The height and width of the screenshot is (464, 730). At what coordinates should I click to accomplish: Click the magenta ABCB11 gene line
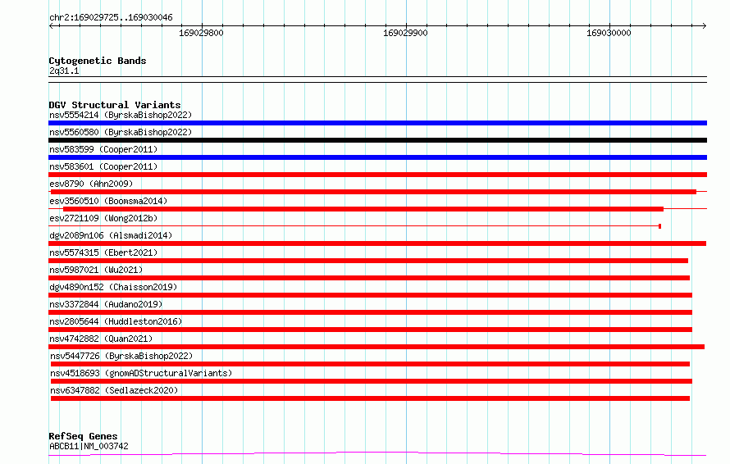pos(377,454)
